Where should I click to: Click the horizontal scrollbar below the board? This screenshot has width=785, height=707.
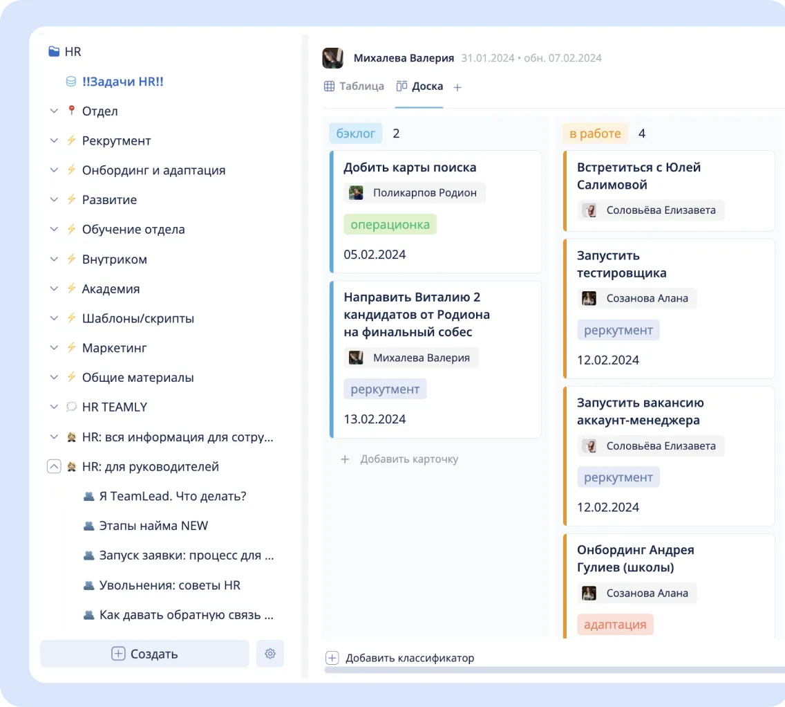(x=553, y=670)
